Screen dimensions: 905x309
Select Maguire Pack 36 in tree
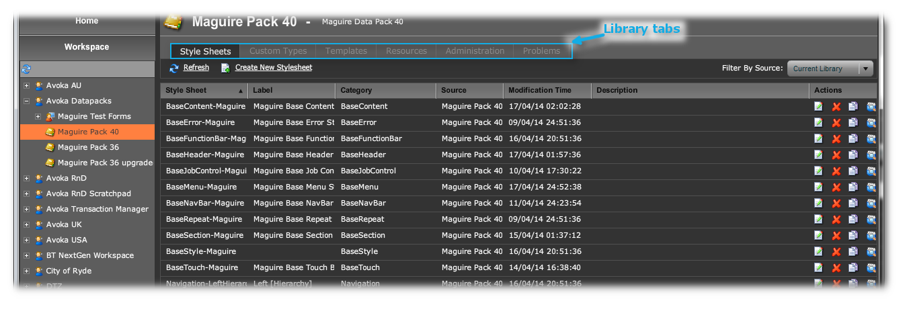[x=88, y=147]
